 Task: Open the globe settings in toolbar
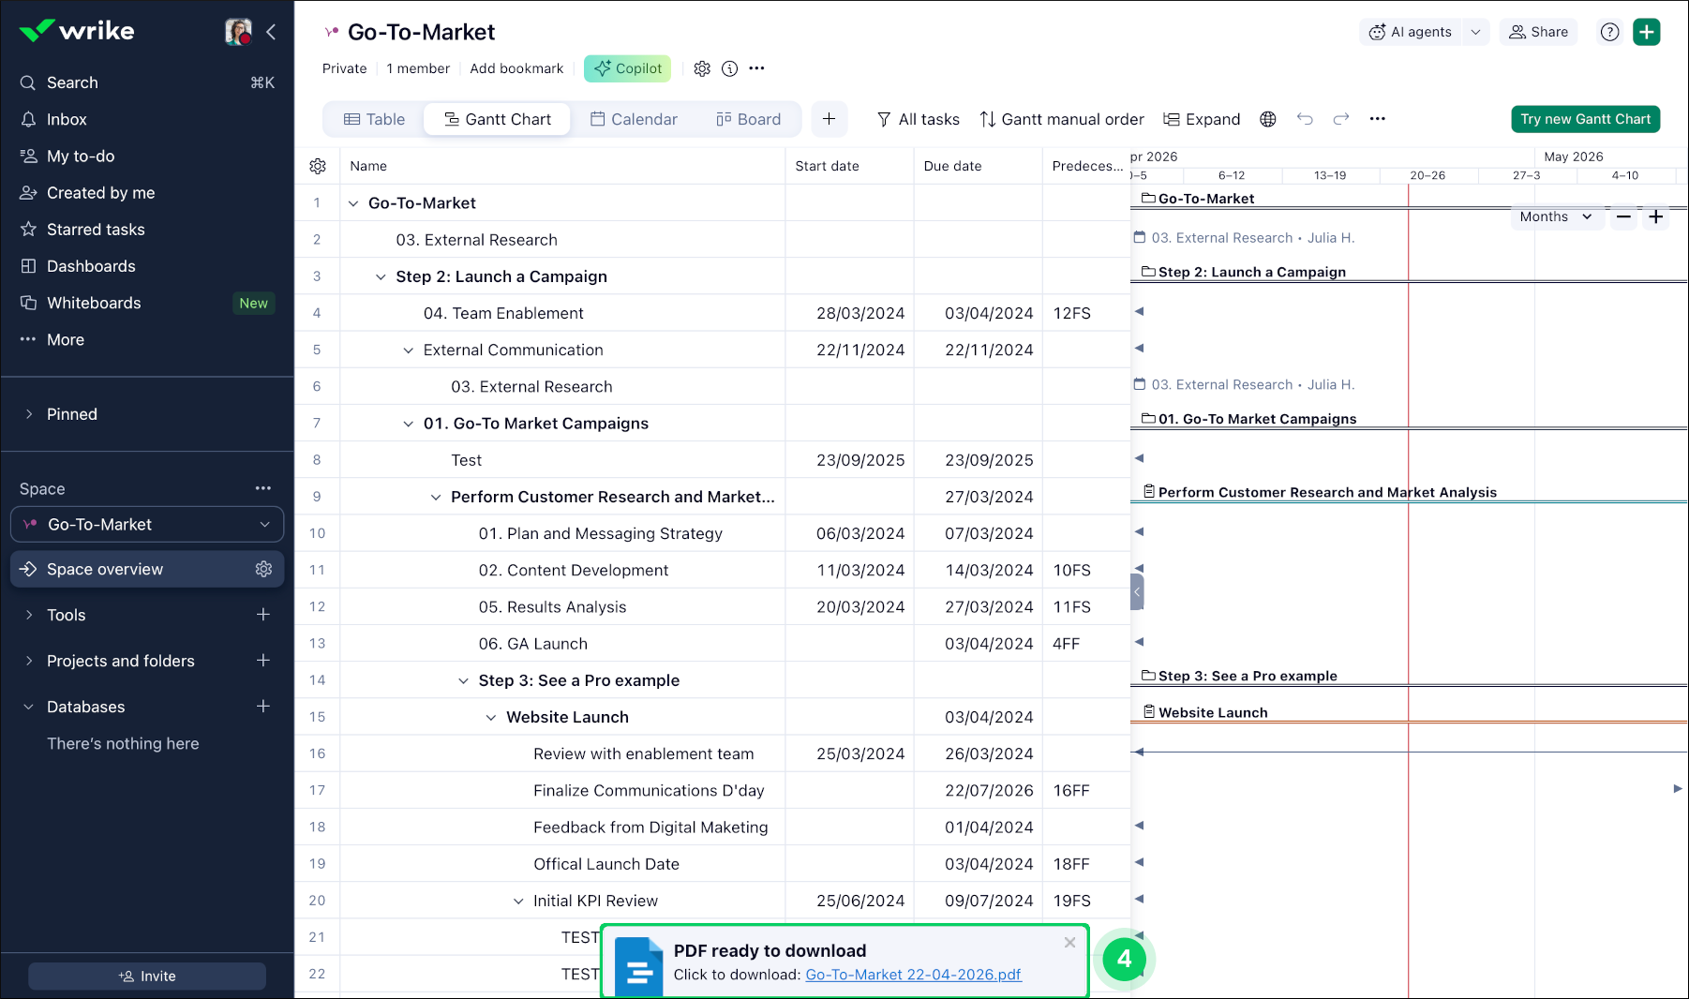click(1268, 119)
